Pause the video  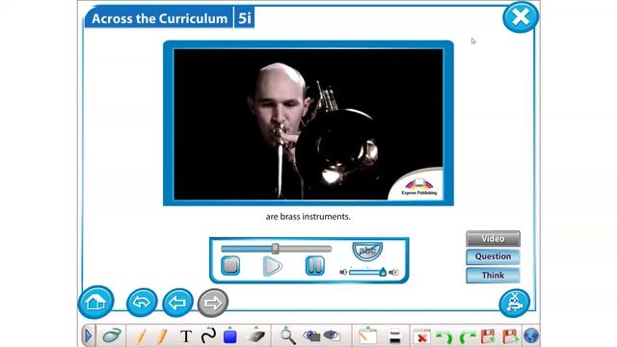point(315,266)
